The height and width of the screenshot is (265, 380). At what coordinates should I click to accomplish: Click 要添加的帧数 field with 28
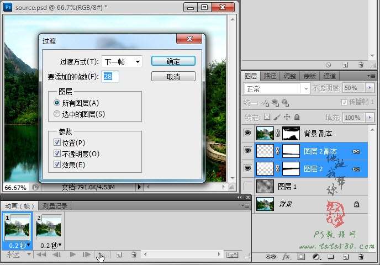click(110, 77)
